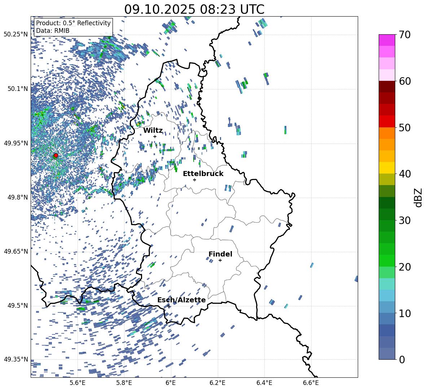Click the dark maroon colorbar segment below 60
Screen dimensions: 427x390
(387, 87)
